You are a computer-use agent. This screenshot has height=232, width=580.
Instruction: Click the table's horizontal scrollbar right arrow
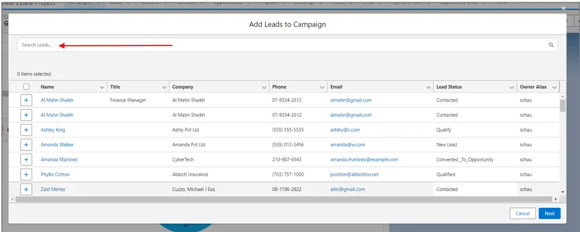point(556,199)
